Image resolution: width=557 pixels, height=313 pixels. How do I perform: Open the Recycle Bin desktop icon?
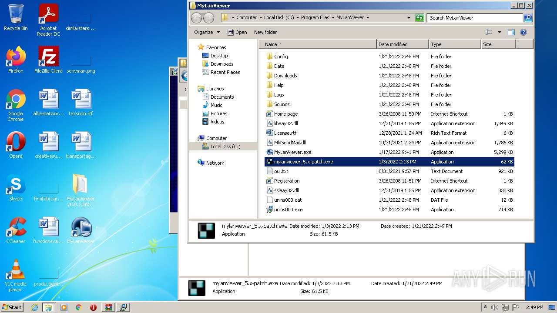[x=16, y=17]
